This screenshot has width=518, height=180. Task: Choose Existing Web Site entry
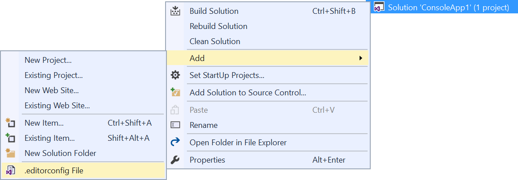point(57,106)
